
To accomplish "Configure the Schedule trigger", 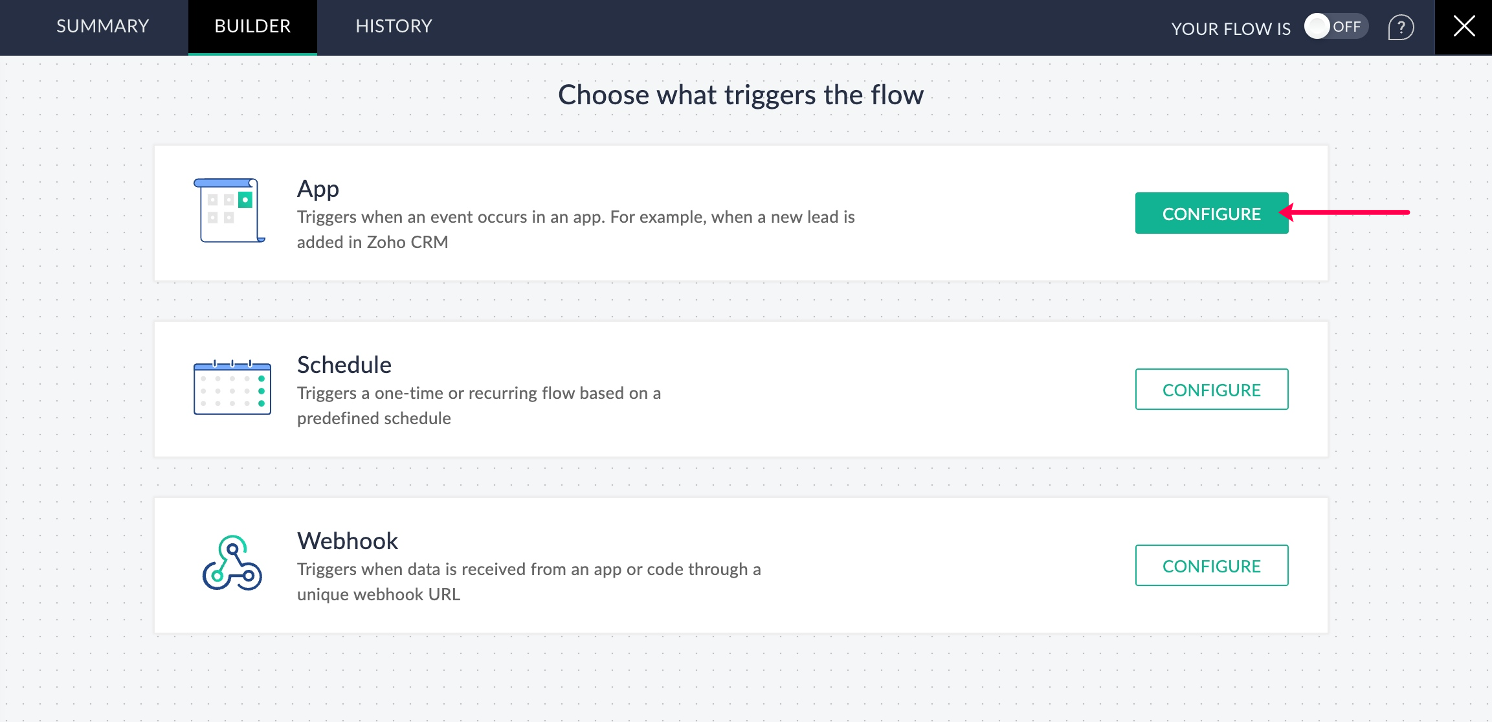I will pyautogui.click(x=1211, y=389).
